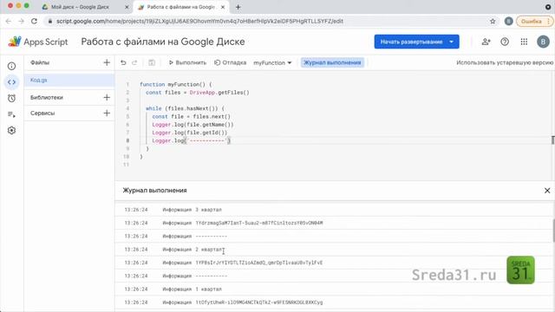Open the myFunction selector dropdown
Viewport: 555px width, 312px height.
click(272, 62)
